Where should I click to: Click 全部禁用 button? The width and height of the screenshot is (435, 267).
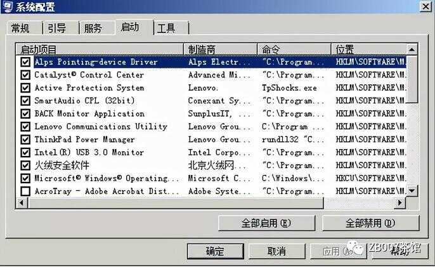tap(370, 223)
